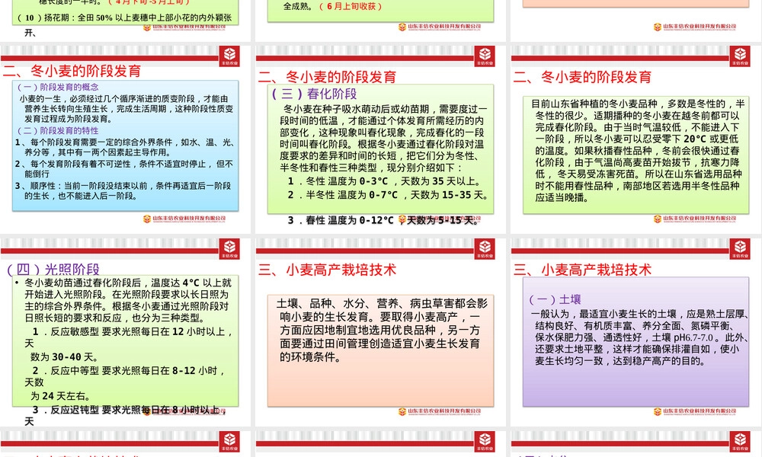This screenshot has width=762, height=457.
Task: Select the red title above the 春化阶段 box
Action: [x=327, y=77]
